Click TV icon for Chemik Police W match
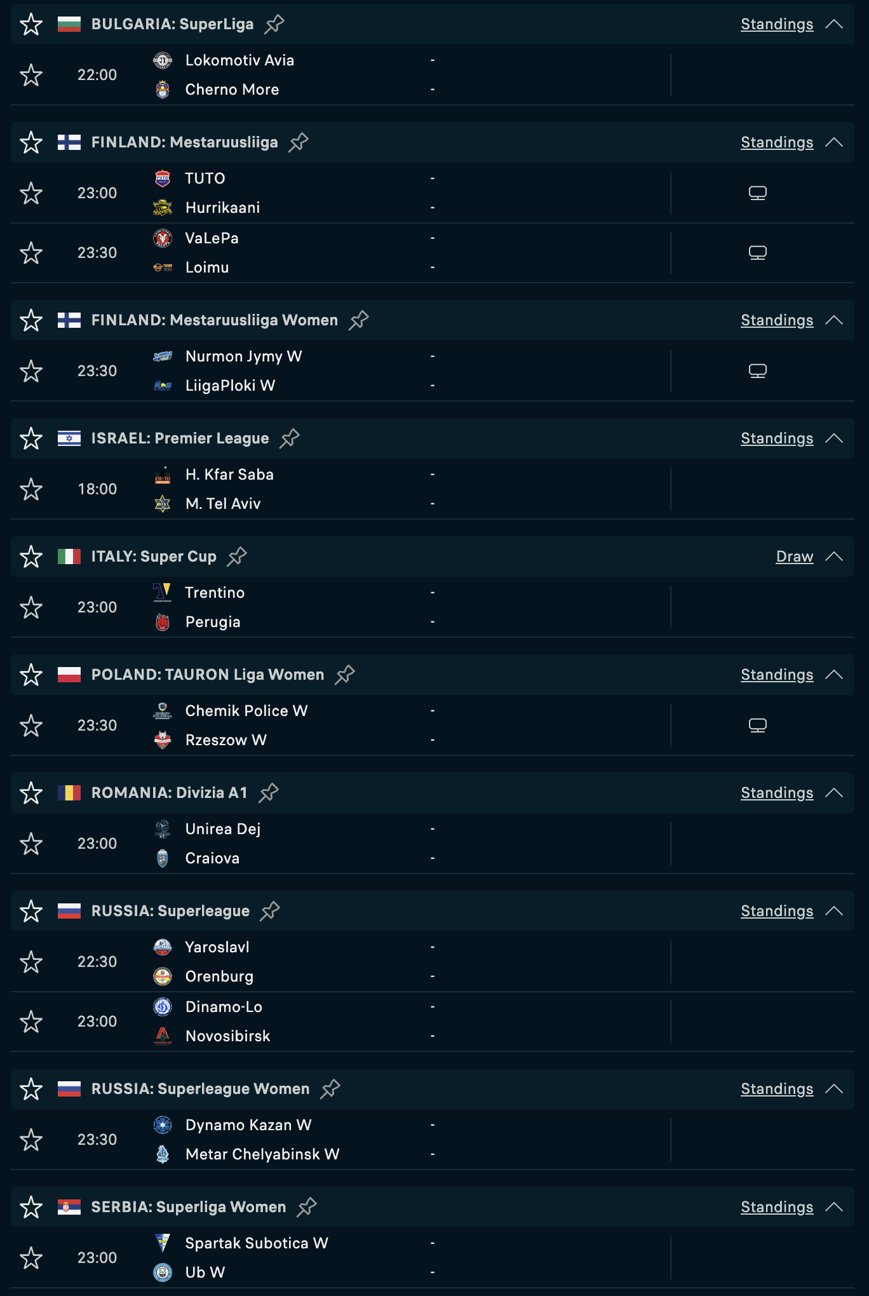 coord(757,726)
